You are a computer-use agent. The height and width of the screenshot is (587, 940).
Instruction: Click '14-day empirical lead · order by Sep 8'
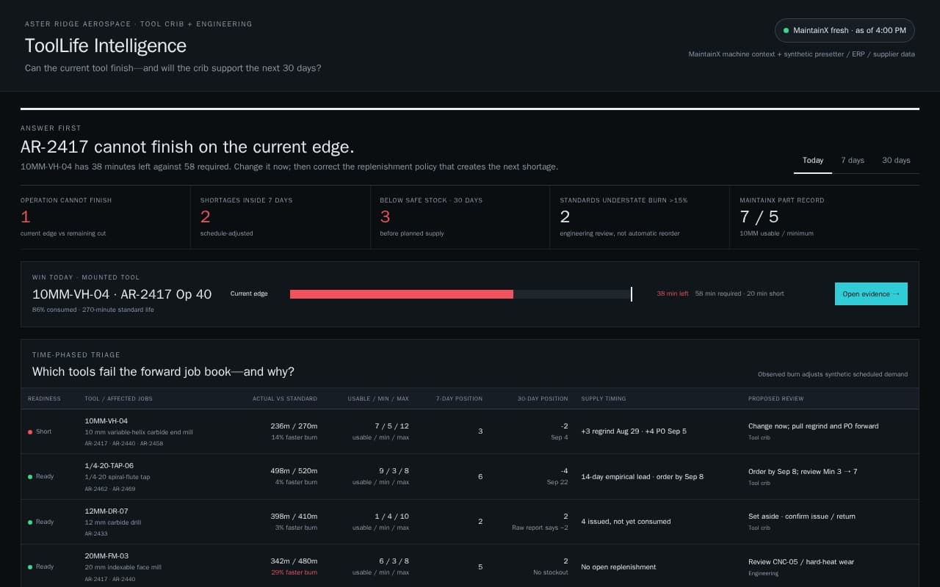click(642, 477)
